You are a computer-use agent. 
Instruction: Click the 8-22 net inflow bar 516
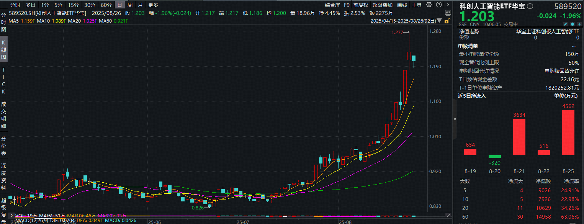(544, 152)
